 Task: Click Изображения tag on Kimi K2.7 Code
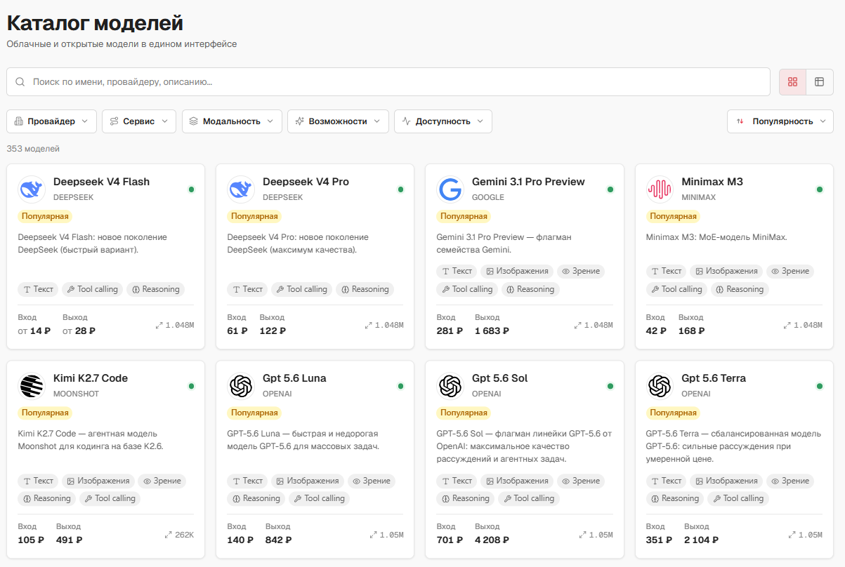tap(98, 481)
